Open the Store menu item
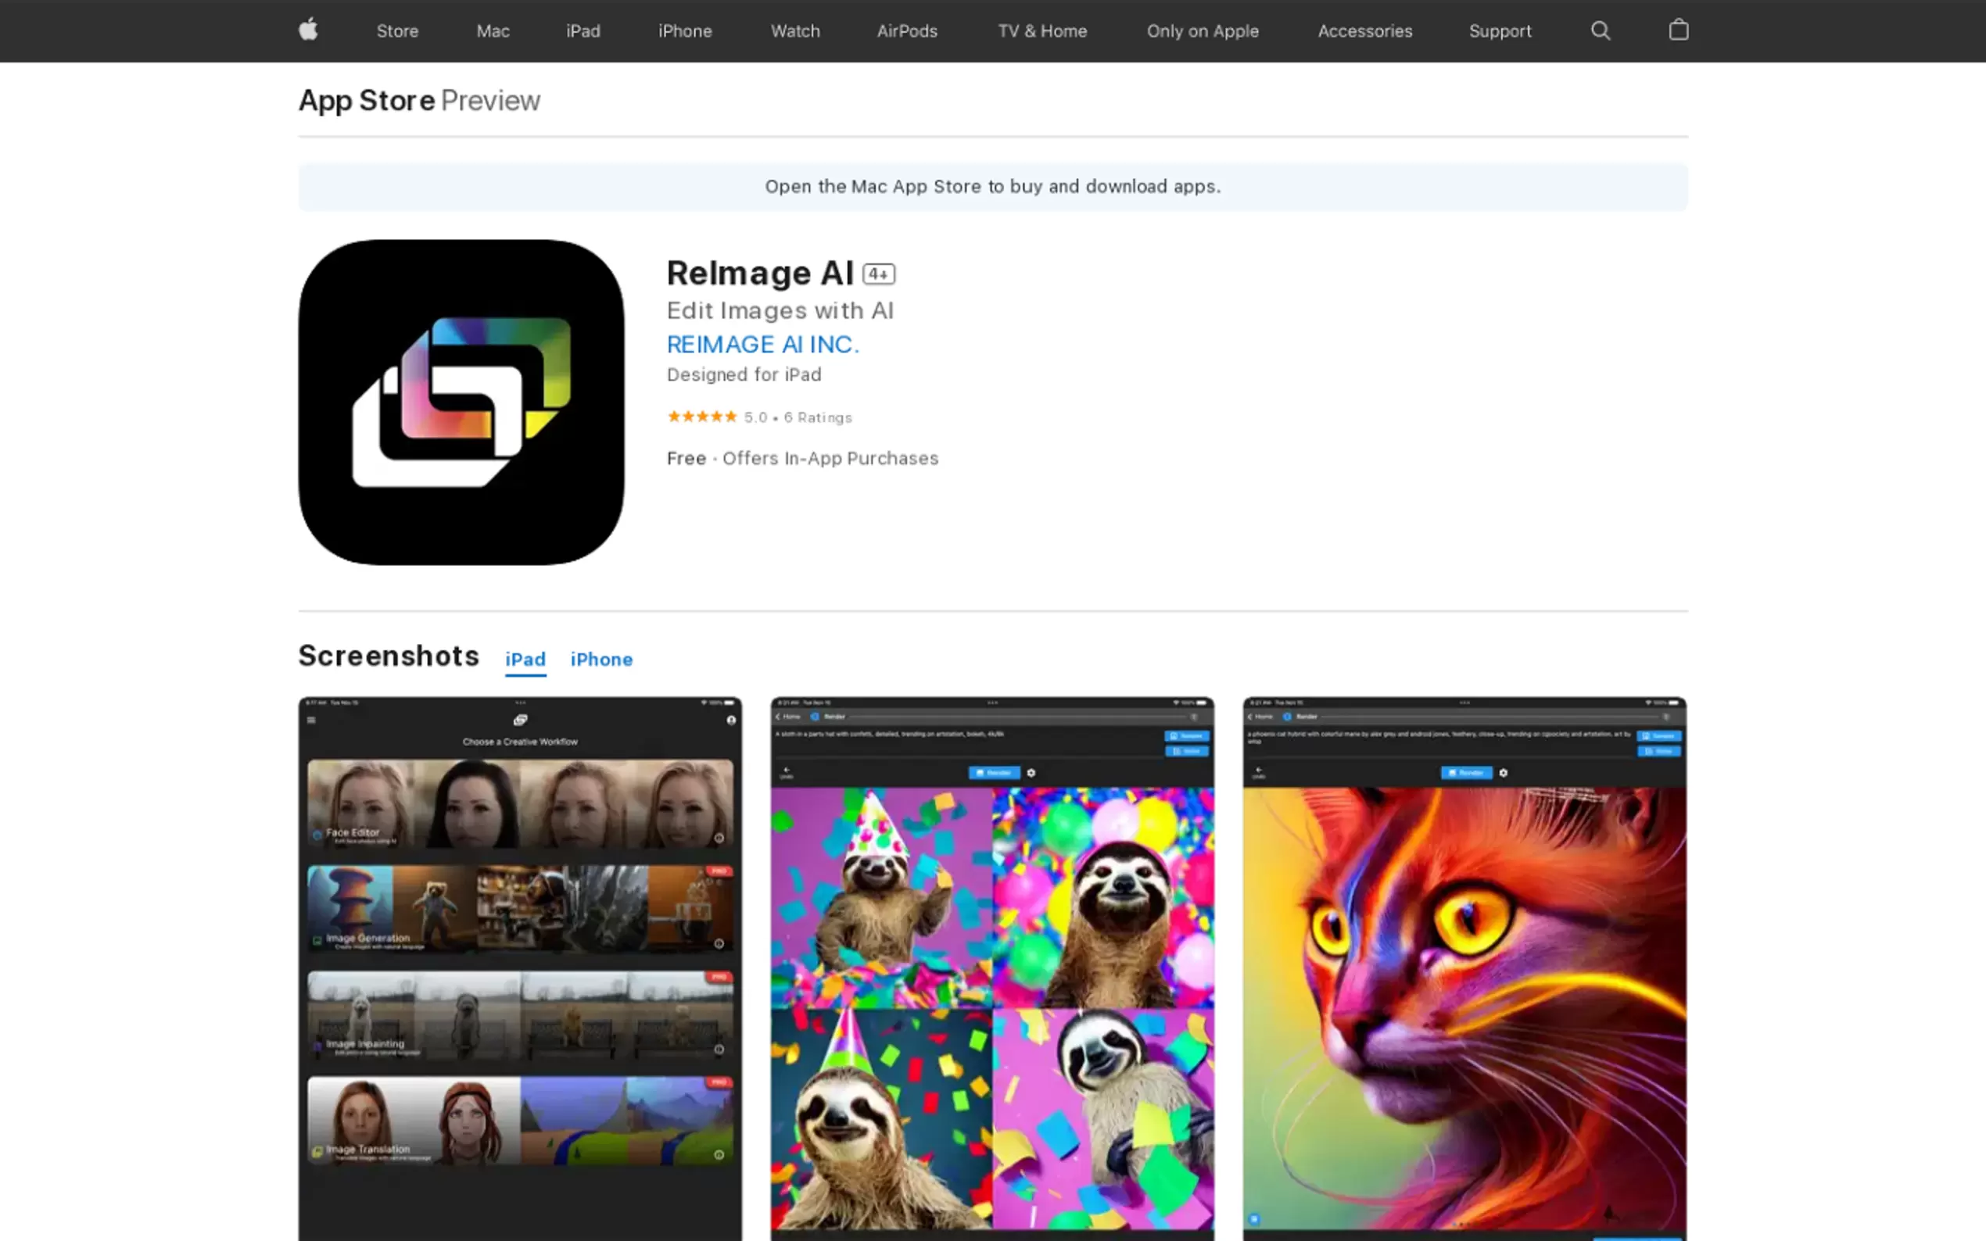The height and width of the screenshot is (1241, 1986). coord(397,31)
